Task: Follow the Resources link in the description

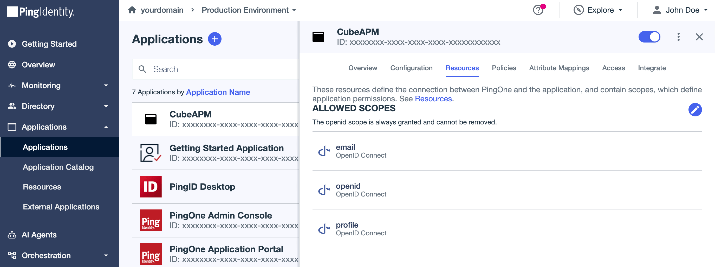Action: point(433,99)
